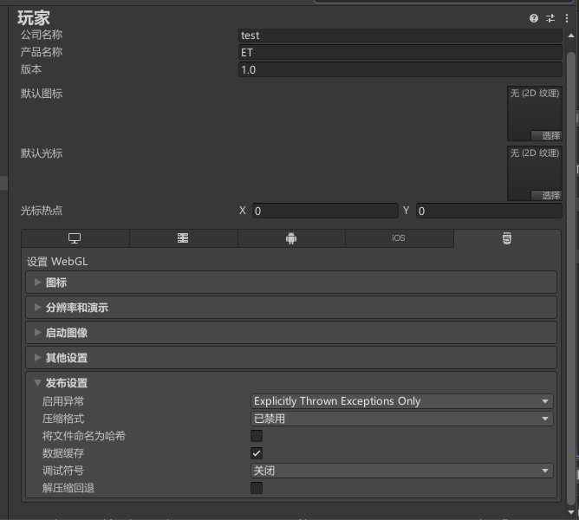This screenshot has width=579, height=520.
Task: Click the 默认图标 texture slot
Action: coord(535,114)
